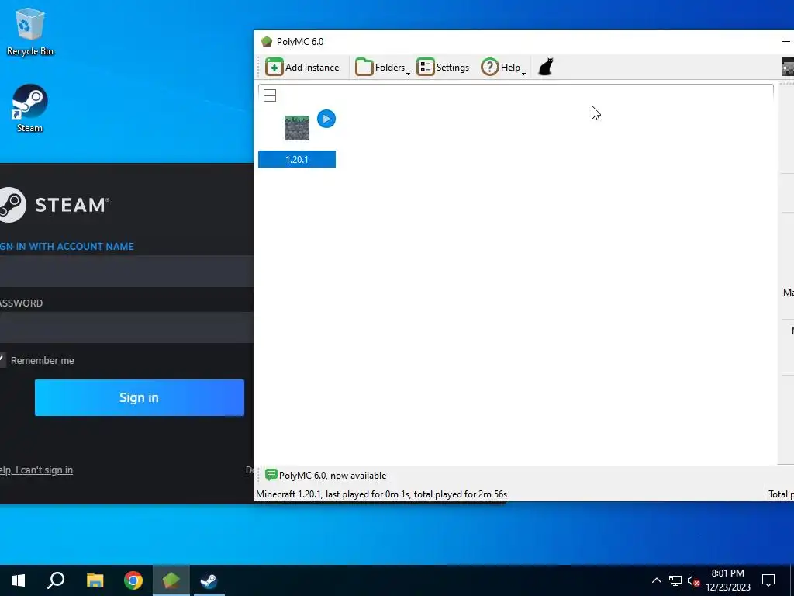Click Steam logo in login window
The image size is (794, 596).
click(x=54, y=205)
